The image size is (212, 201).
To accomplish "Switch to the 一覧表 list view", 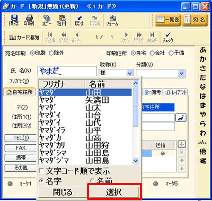I will click(x=168, y=20).
